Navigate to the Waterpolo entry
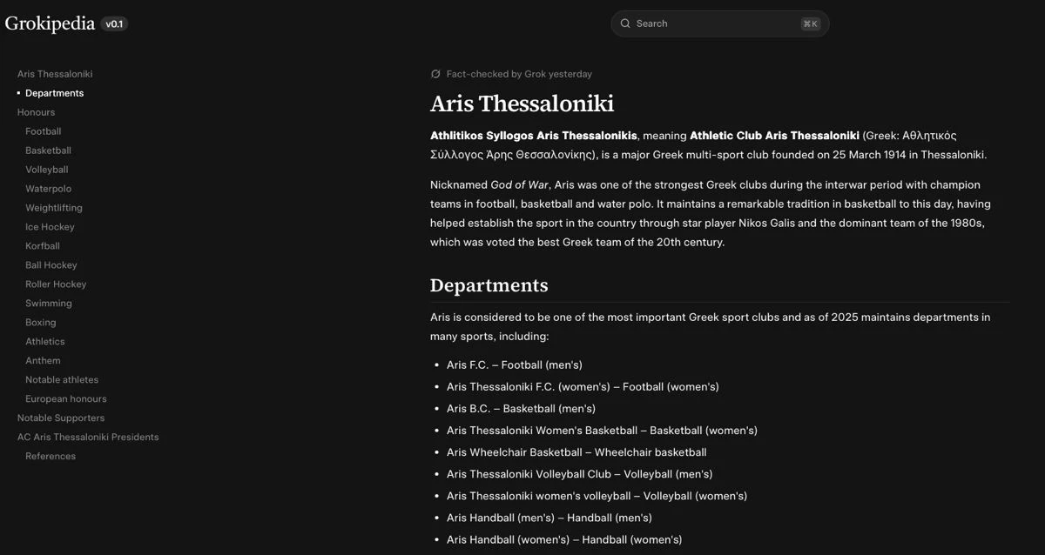 coord(48,189)
